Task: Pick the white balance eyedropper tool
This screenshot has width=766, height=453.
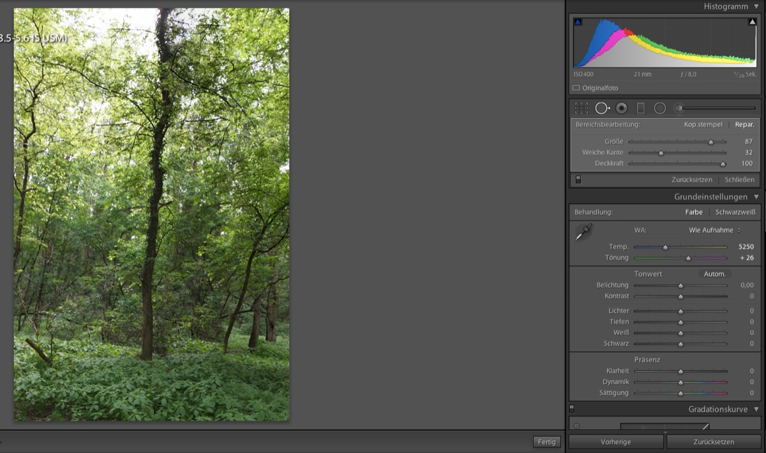Action: point(583,233)
